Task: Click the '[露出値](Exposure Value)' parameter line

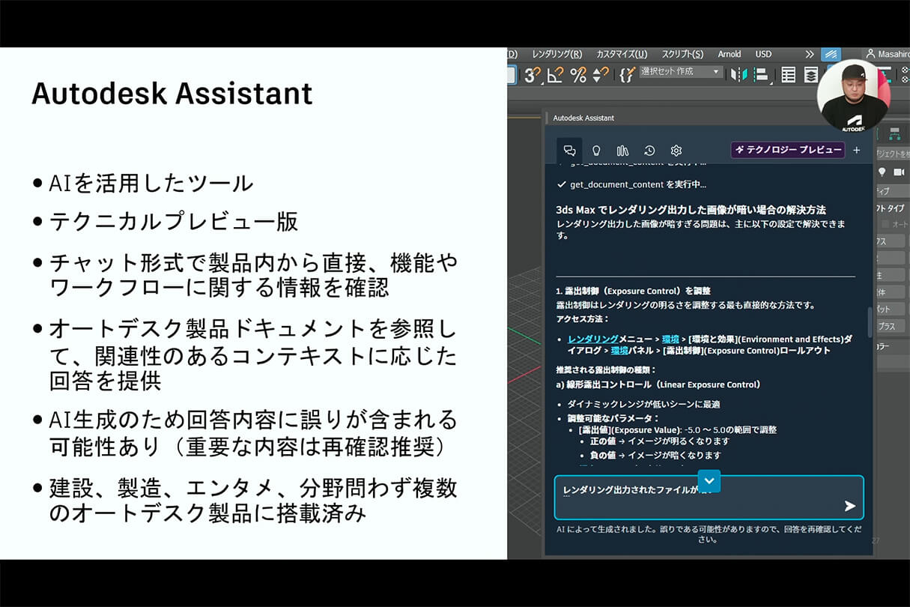Action: point(678,429)
